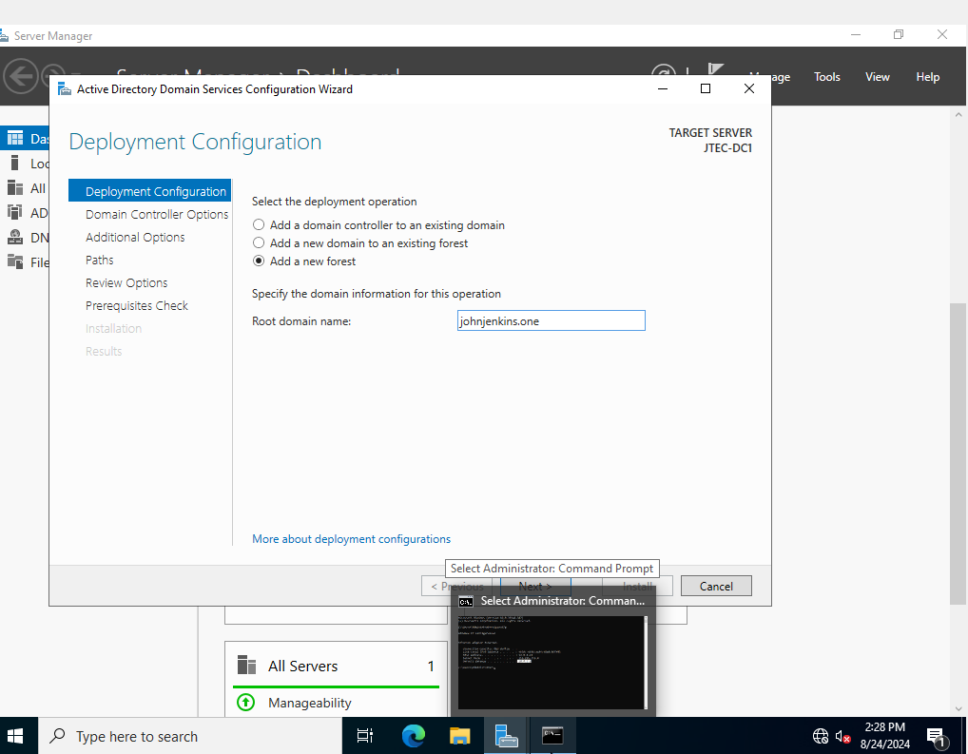Open Task View from taskbar
Image resolution: width=968 pixels, height=754 pixels.
pos(365,736)
